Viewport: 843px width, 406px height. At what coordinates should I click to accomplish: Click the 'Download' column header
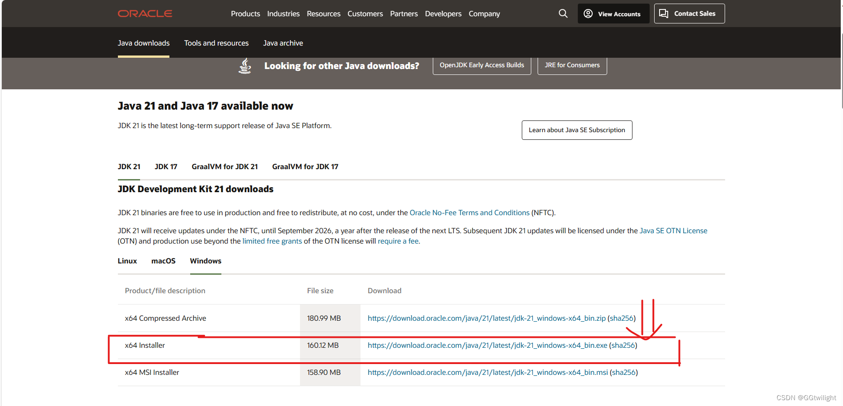pyautogui.click(x=384, y=291)
